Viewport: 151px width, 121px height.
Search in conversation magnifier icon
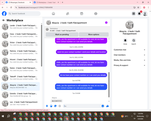(134, 41)
